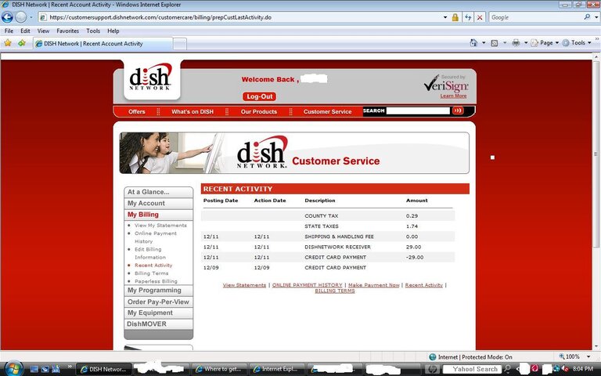This screenshot has width=601, height=376.
Task: Open the Offers navigation item
Action: pos(137,112)
